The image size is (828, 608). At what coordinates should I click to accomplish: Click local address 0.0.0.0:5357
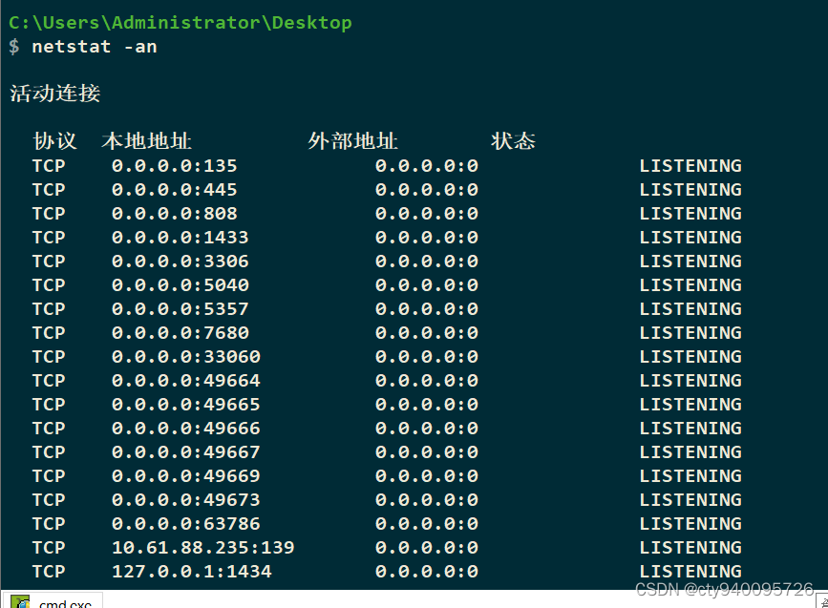[x=180, y=308]
